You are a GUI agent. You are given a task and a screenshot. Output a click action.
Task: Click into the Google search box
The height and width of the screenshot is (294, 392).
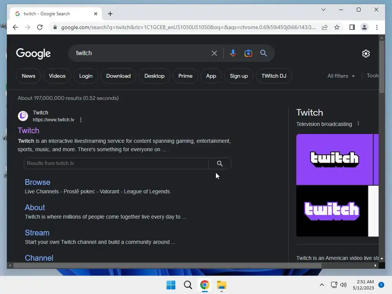142,53
